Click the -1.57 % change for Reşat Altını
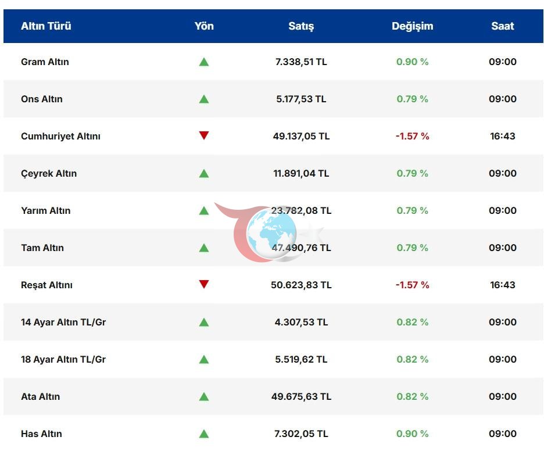The width and height of the screenshot is (544, 469). coord(413,285)
